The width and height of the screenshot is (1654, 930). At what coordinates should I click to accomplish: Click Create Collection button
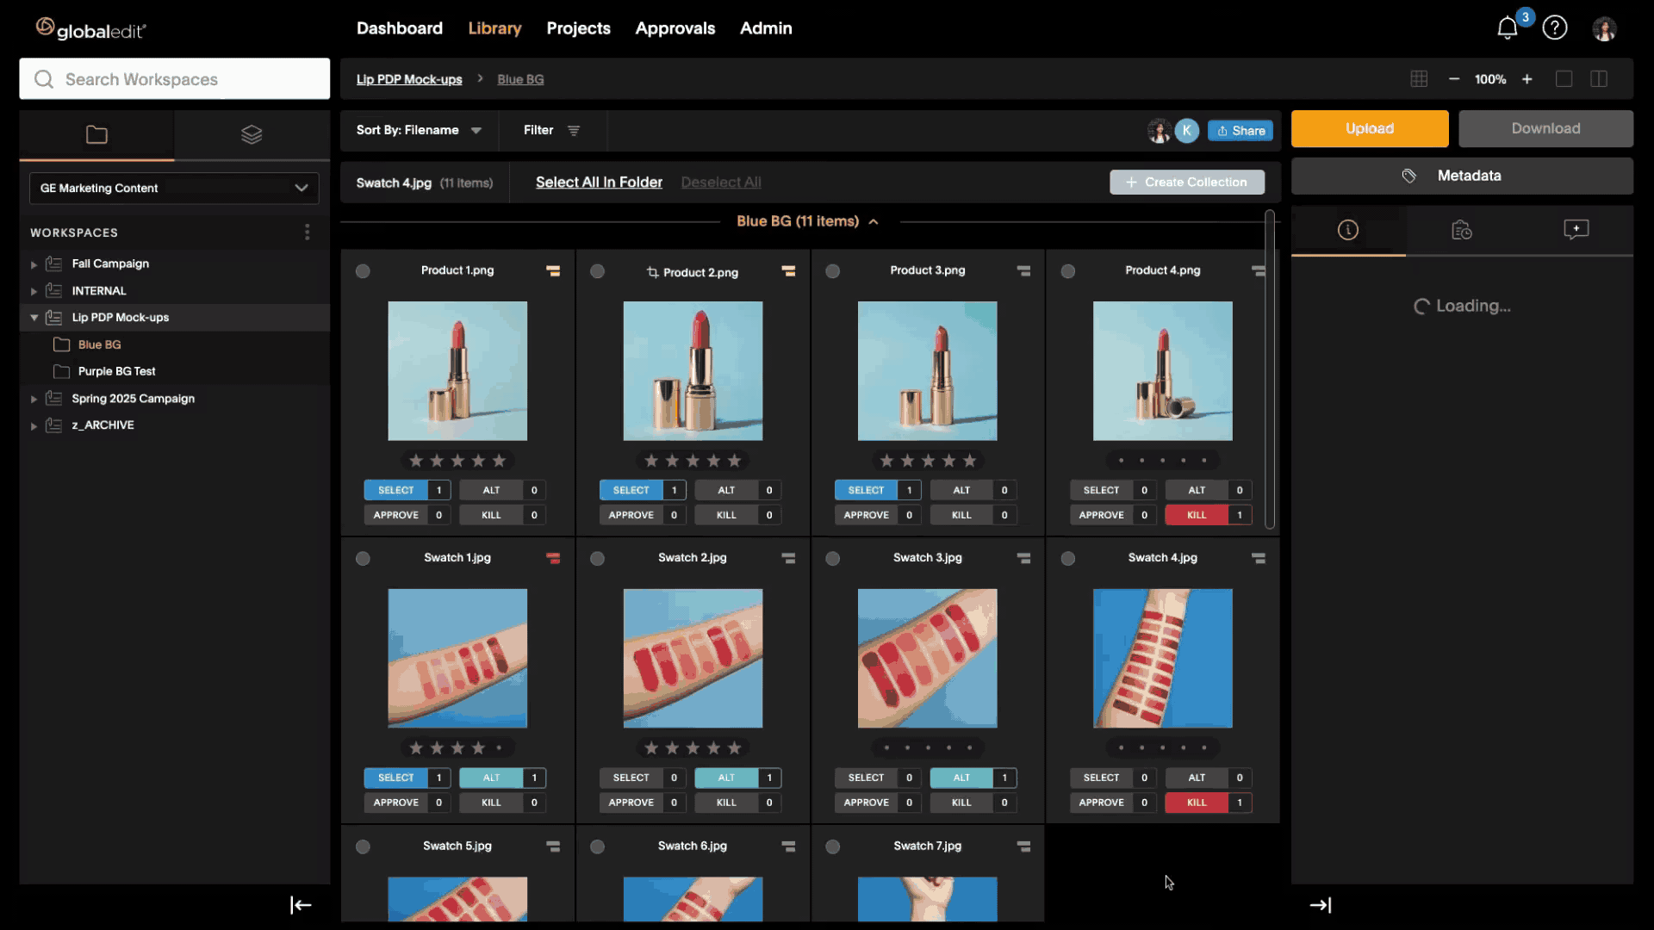click(1187, 183)
